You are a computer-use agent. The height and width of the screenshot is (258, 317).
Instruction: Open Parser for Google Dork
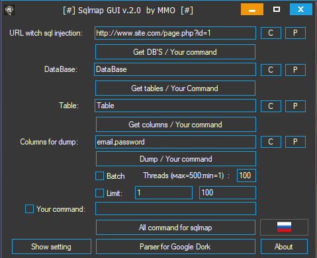[175, 247]
